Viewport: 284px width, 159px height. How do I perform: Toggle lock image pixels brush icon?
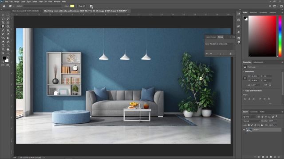(252, 125)
